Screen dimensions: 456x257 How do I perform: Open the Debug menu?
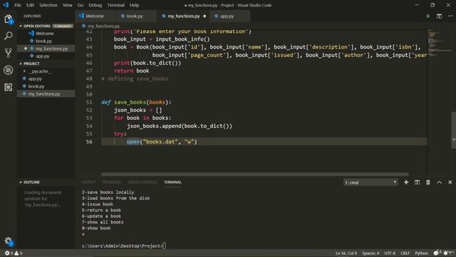point(95,5)
